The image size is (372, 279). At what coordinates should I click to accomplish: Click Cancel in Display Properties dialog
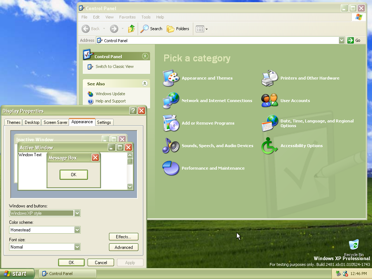click(101, 262)
